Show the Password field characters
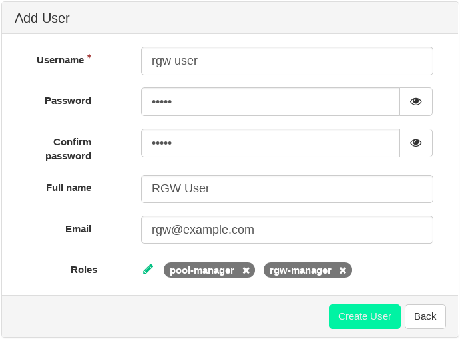460x339 pixels. (416, 101)
